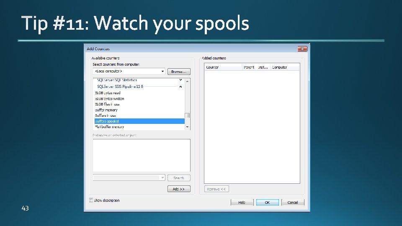Select BLOB bytes written counter
402x226 pixels.
(139, 99)
